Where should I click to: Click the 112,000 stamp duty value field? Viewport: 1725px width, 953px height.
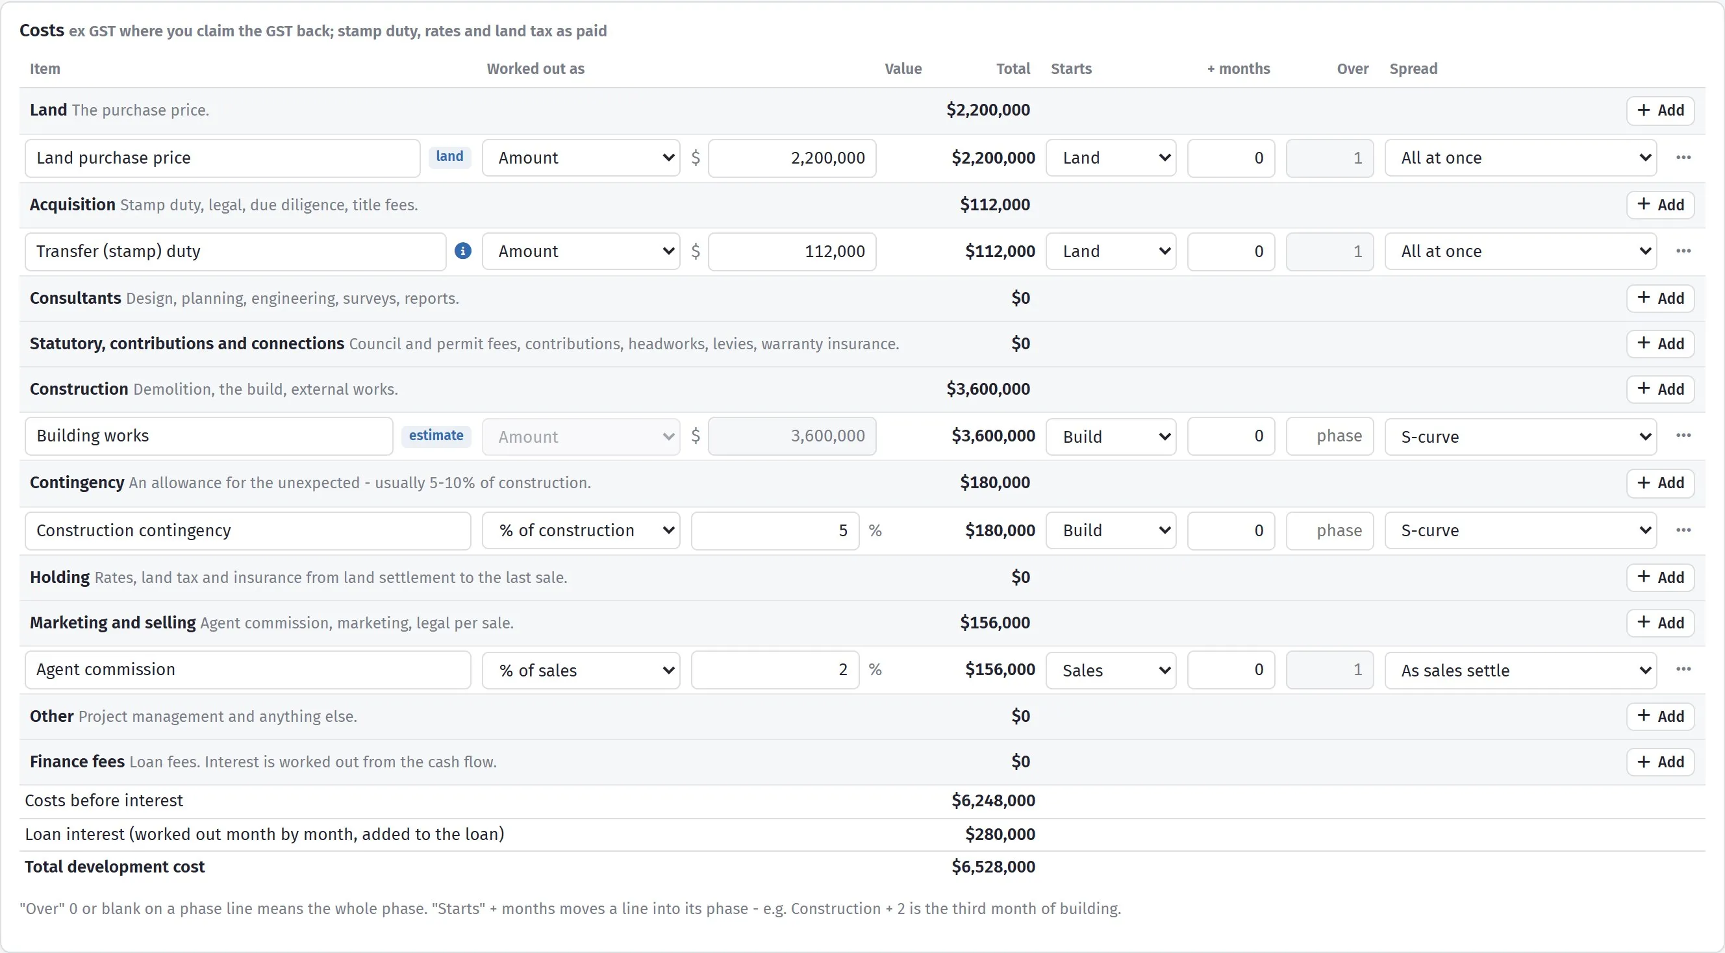(x=792, y=252)
